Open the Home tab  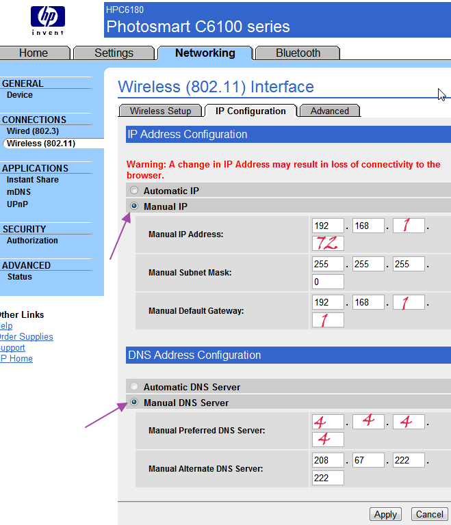tap(34, 53)
